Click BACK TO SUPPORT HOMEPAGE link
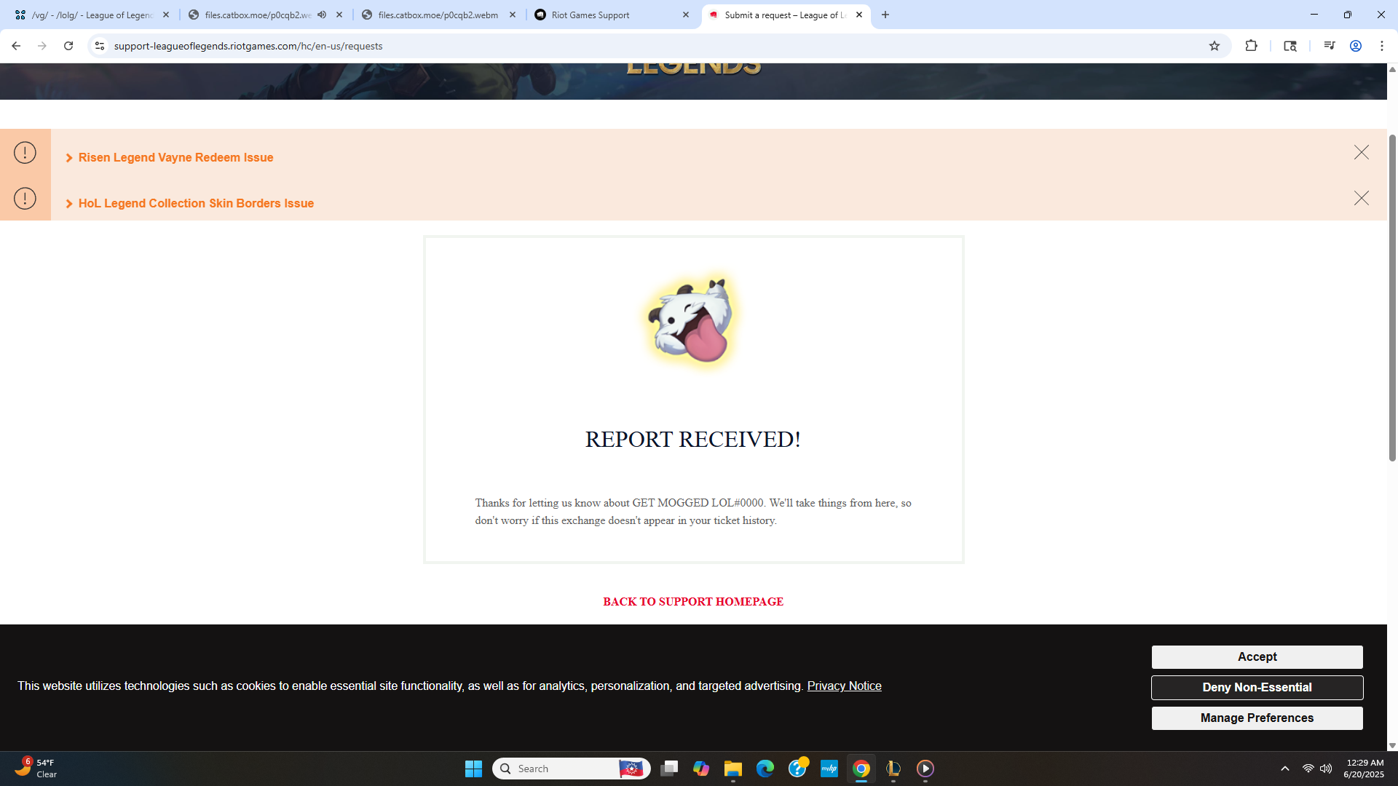 point(693,602)
